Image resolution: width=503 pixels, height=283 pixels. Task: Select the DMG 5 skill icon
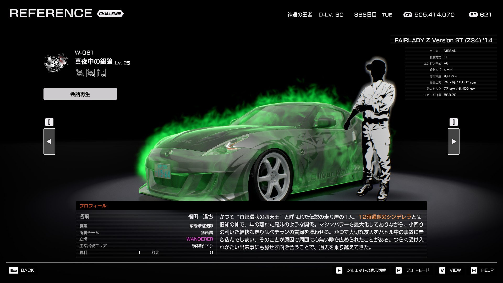[x=80, y=73]
